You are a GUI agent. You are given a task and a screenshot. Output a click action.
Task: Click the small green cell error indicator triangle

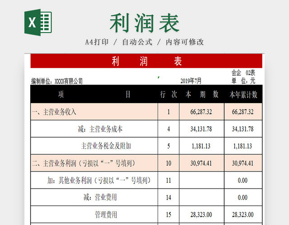(x=158, y=77)
